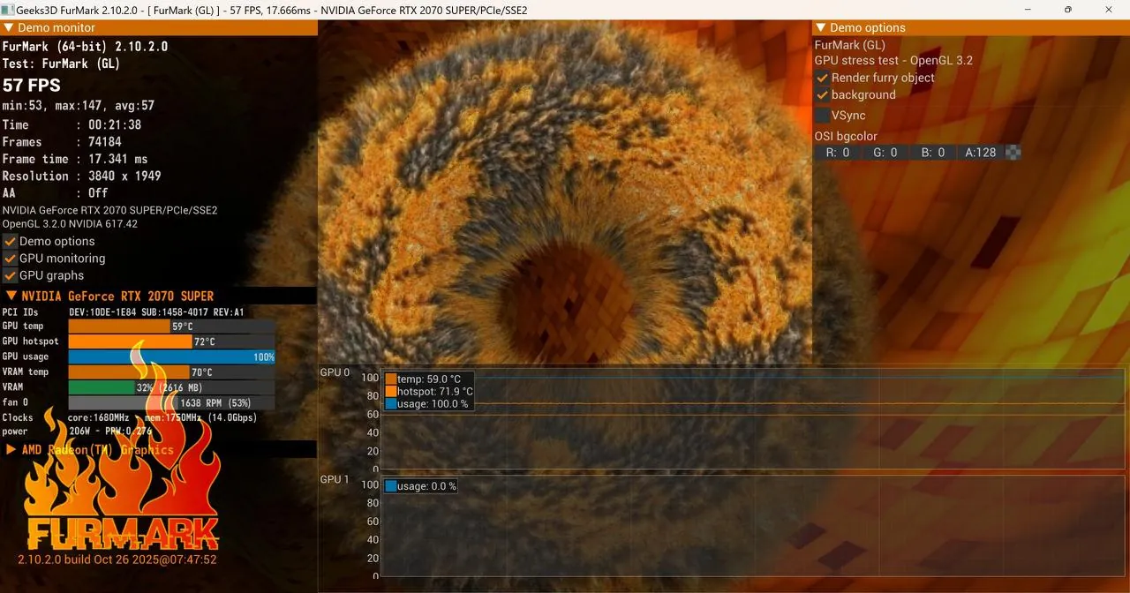This screenshot has height=593, width=1130.
Task: Restore down the FurMark window
Action: [1067, 9]
